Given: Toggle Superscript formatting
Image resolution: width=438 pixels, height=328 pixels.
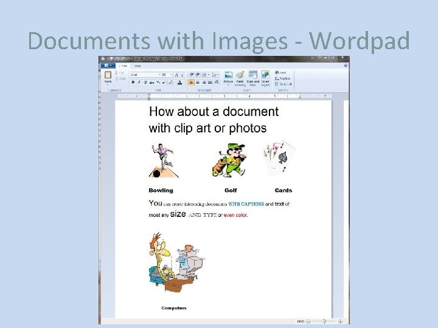Looking at the screenshot, I should coord(164,82).
